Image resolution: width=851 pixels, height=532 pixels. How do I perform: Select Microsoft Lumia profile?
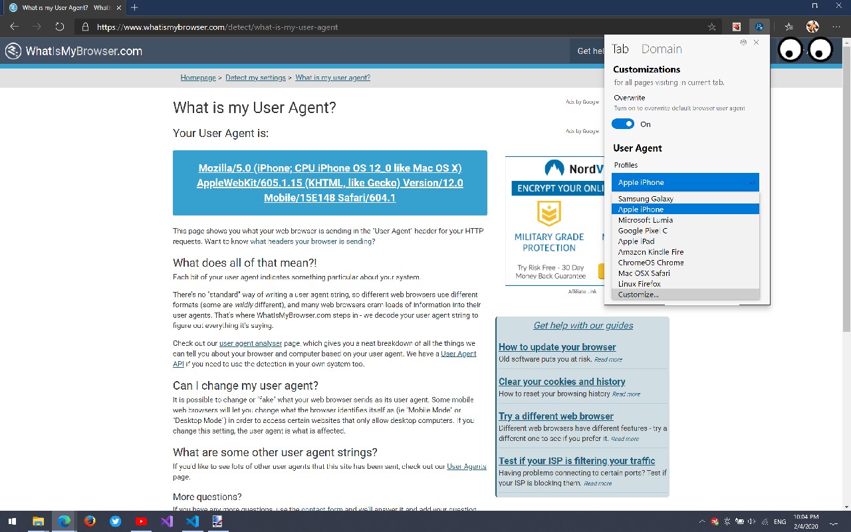coord(685,220)
